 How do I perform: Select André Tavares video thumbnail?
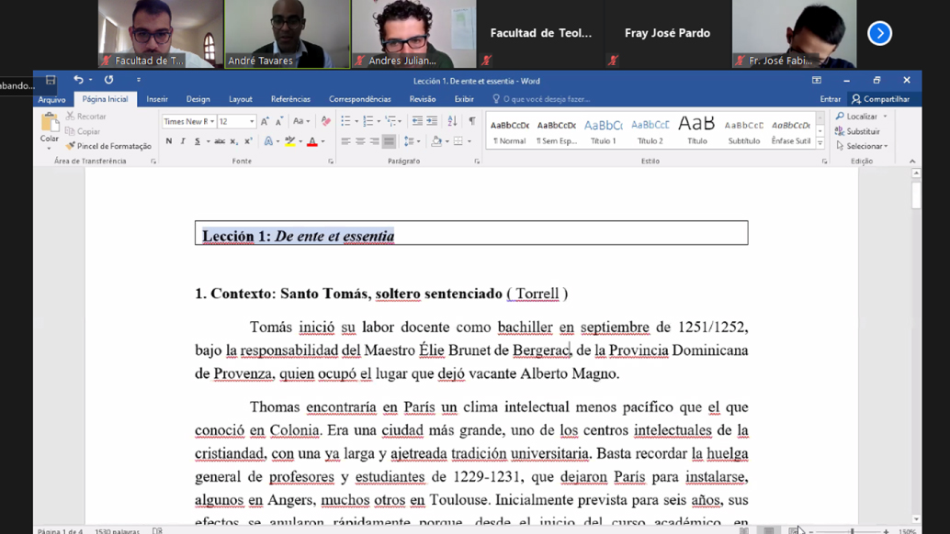coord(288,34)
